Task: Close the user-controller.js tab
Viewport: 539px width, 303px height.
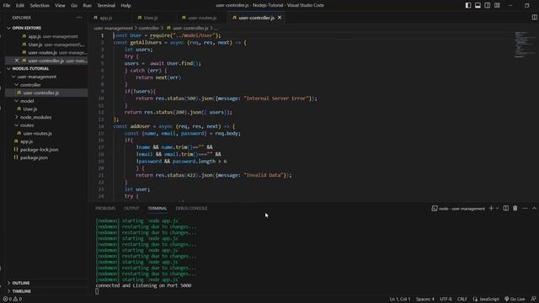Action: click(x=280, y=18)
